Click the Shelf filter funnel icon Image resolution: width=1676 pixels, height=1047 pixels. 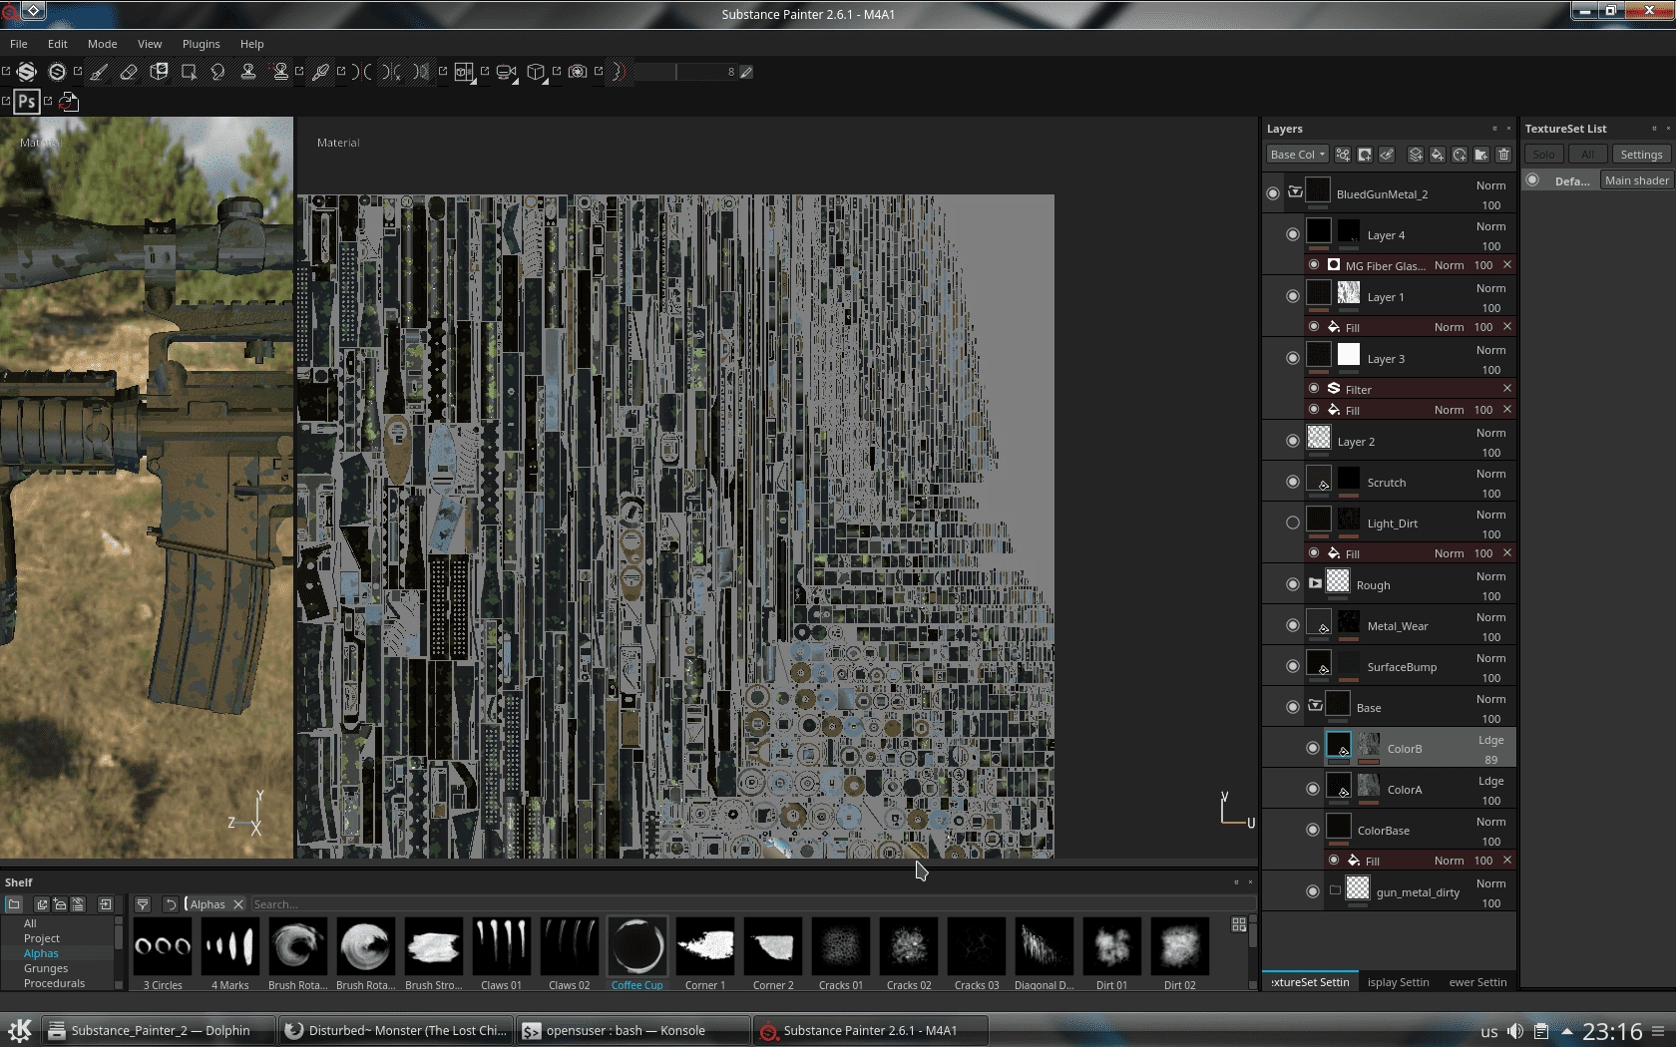(143, 904)
